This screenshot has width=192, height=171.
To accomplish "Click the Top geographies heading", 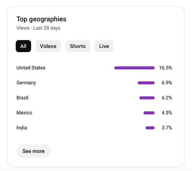I will click(x=41, y=20).
